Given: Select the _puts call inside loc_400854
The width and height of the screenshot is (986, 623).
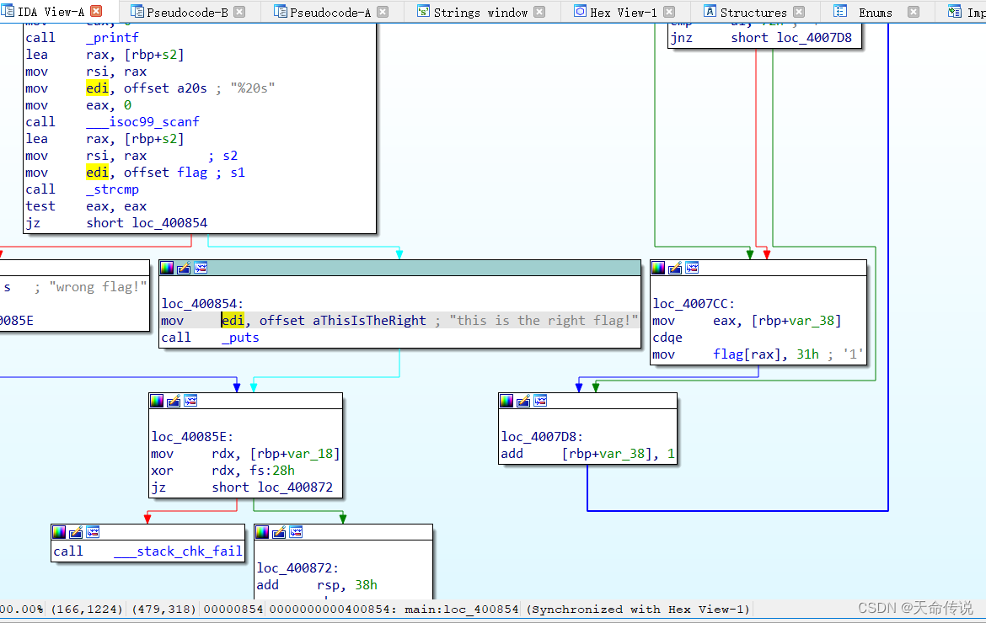Looking at the screenshot, I should pos(240,337).
